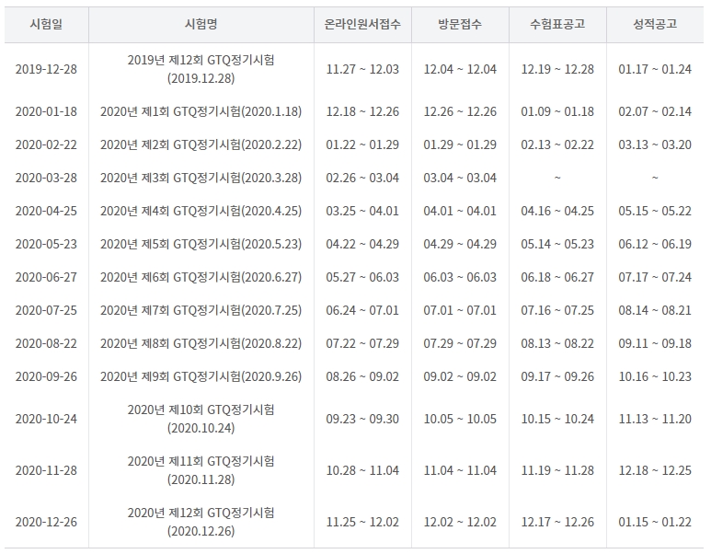Select exam date 2020-11-28
Viewport: 711px width, 554px height.
(46, 470)
